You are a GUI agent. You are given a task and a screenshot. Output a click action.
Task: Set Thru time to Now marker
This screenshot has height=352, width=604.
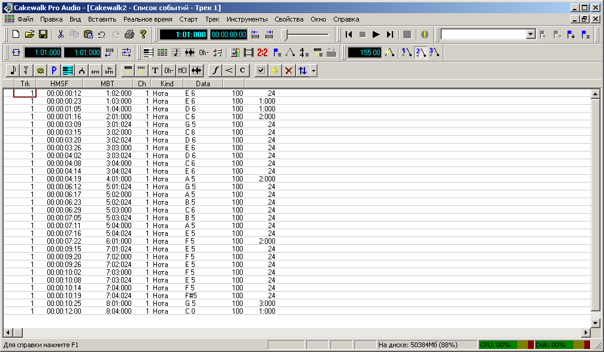pyautogui.click(x=269, y=34)
